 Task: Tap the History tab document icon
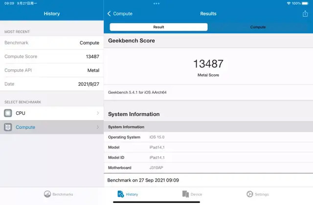click(x=121, y=194)
